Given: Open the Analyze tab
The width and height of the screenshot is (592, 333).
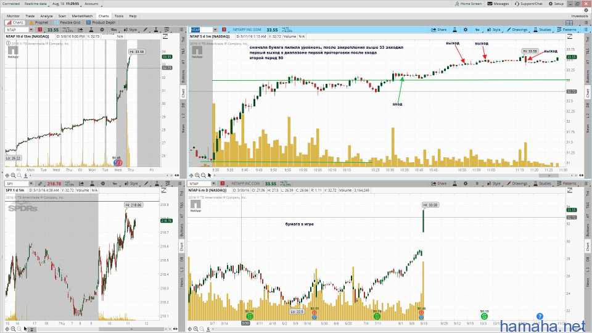Looking at the screenshot, I should click(x=46, y=16).
